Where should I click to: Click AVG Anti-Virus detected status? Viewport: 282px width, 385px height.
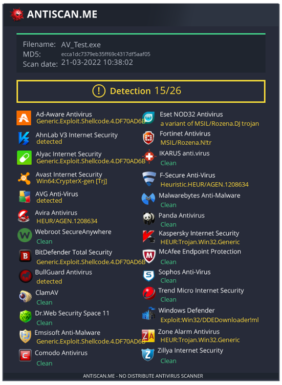[49, 201]
